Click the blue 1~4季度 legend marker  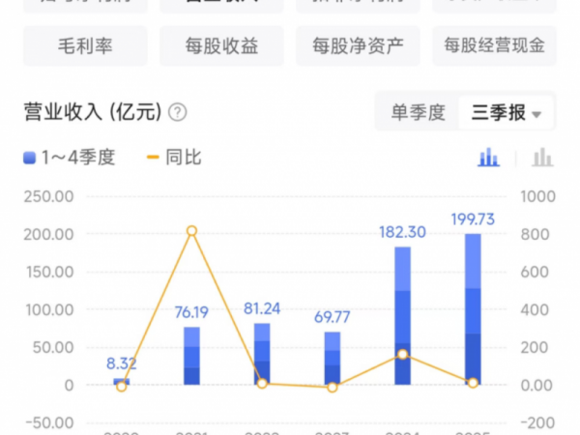tap(29, 158)
